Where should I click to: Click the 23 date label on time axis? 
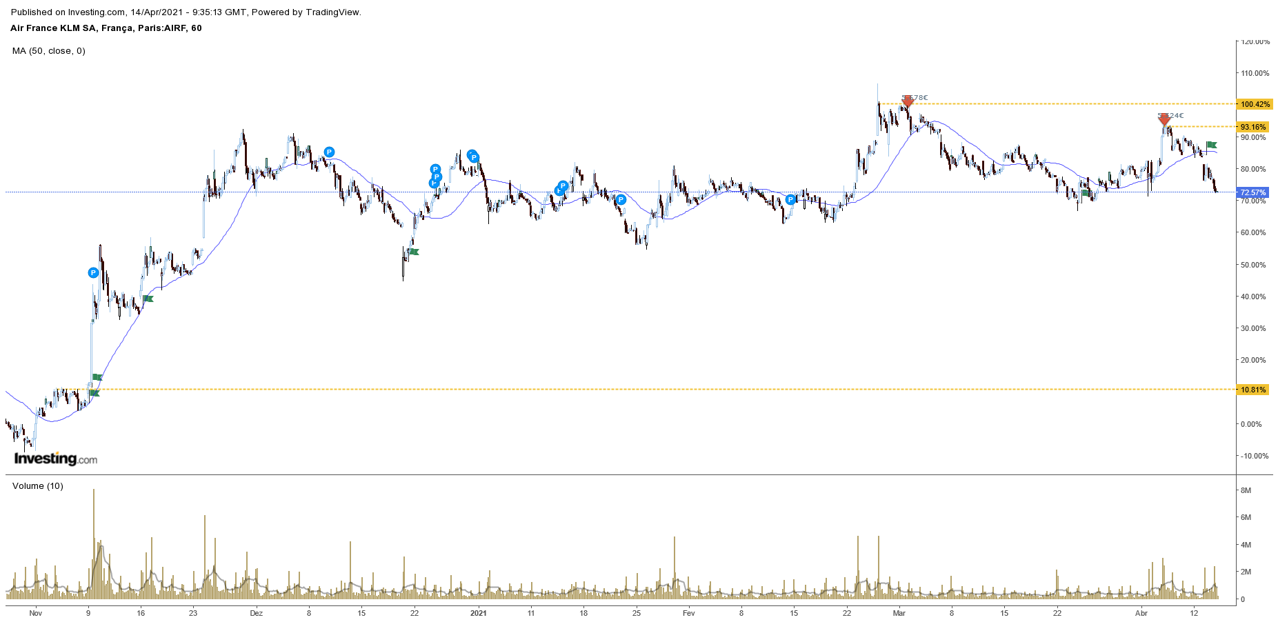[193, 612]
